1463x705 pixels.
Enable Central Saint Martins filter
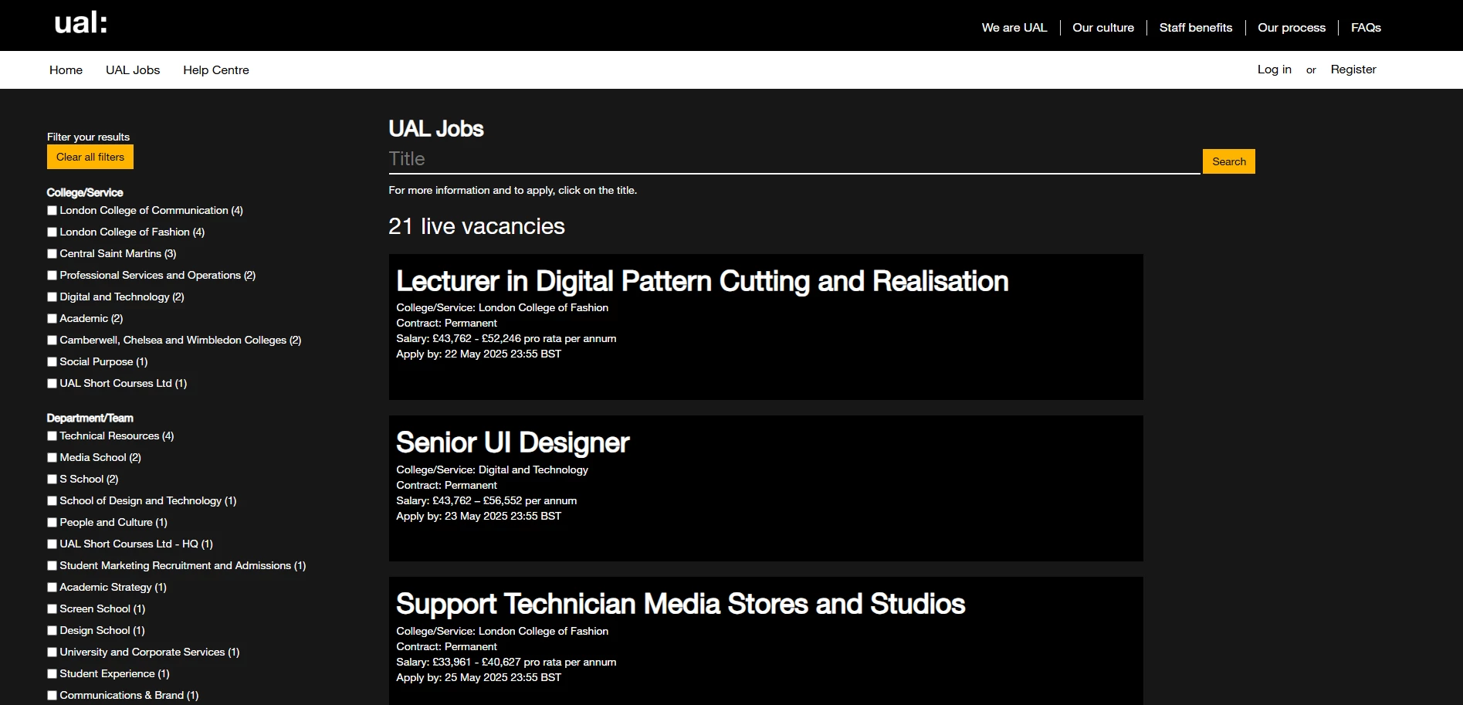coord(52,253)
